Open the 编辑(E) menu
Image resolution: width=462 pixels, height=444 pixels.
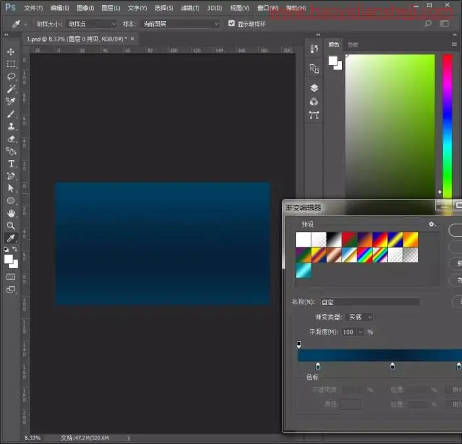[60, 8]
